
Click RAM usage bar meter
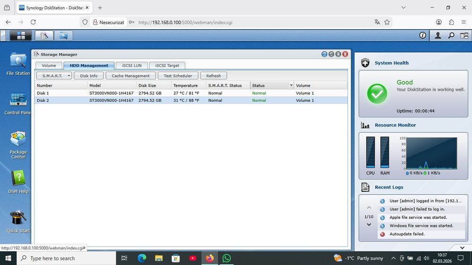pyautogui.click(x=384, y=152)
